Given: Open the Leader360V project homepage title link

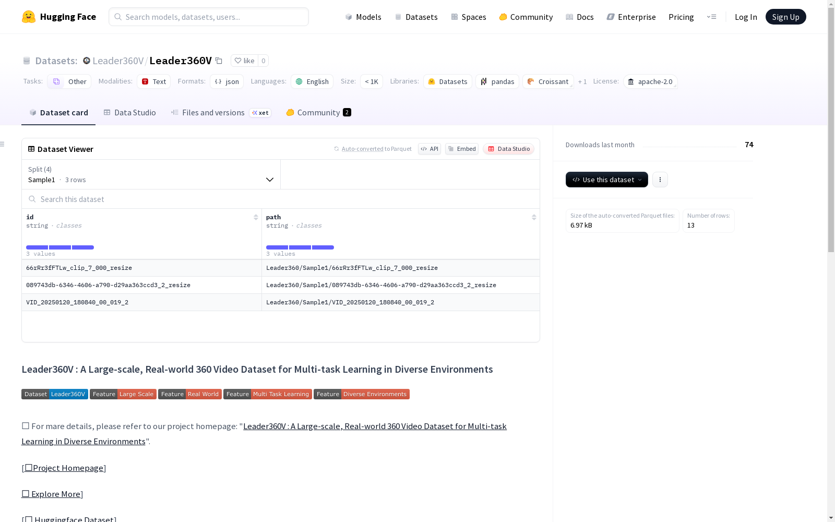Looking at the screenshot, I should pyautogui.click(x=264, y=434).
